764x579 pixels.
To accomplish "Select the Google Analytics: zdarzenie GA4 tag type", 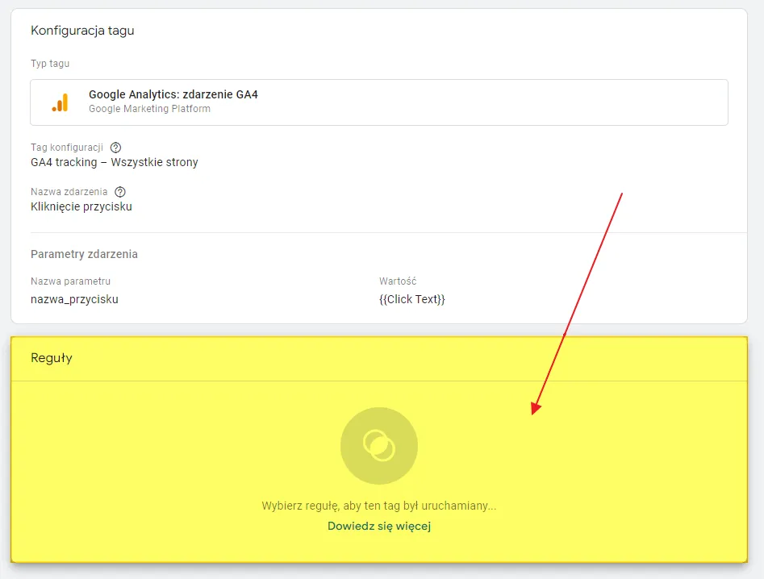I will click(379, 102).
